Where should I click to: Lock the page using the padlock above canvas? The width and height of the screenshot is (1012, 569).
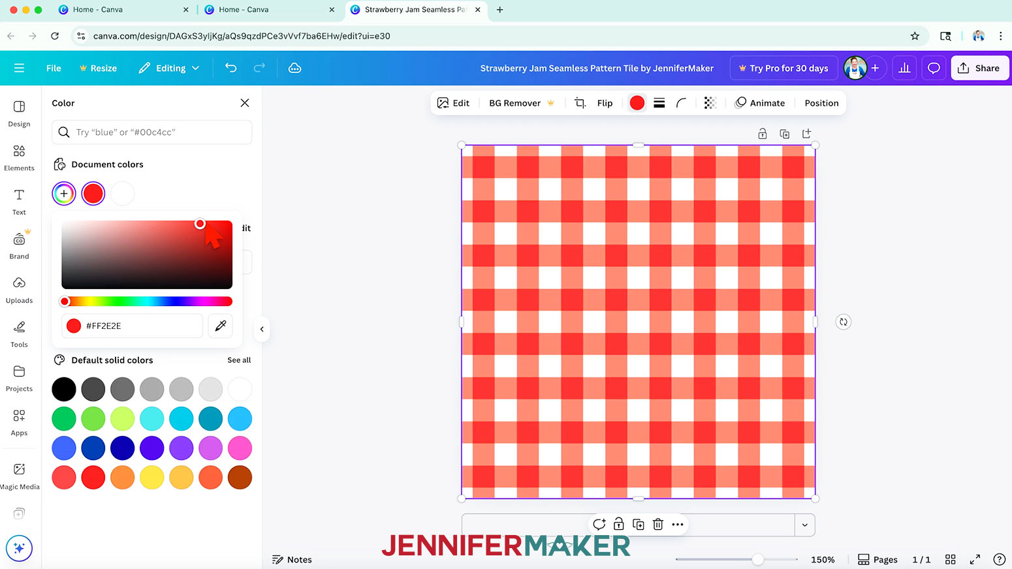[762, 134]
